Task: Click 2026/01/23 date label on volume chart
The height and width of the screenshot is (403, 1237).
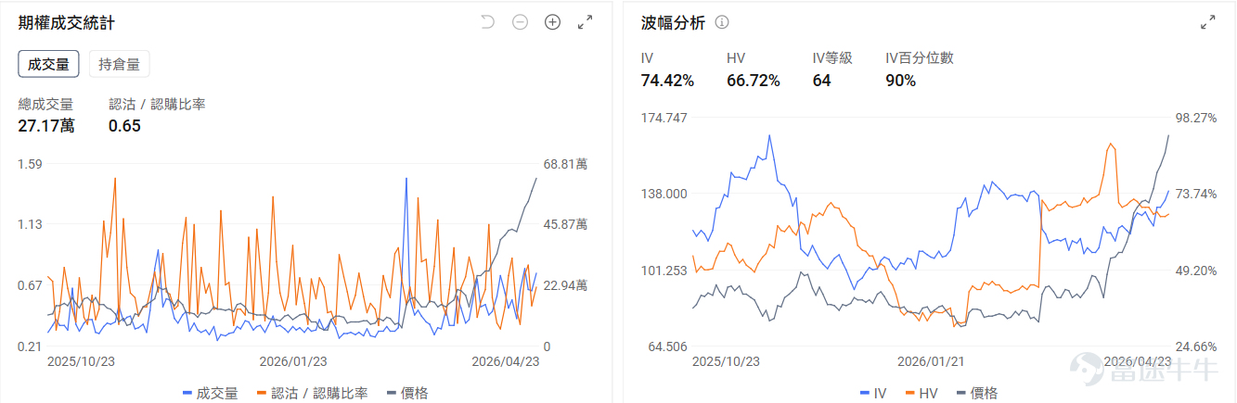Action: click(293, 361)
